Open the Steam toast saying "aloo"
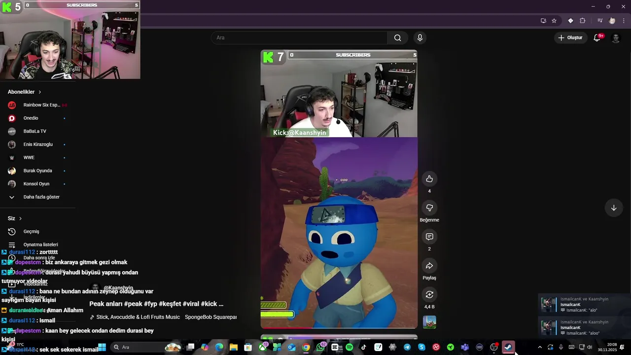 [585, 328]
